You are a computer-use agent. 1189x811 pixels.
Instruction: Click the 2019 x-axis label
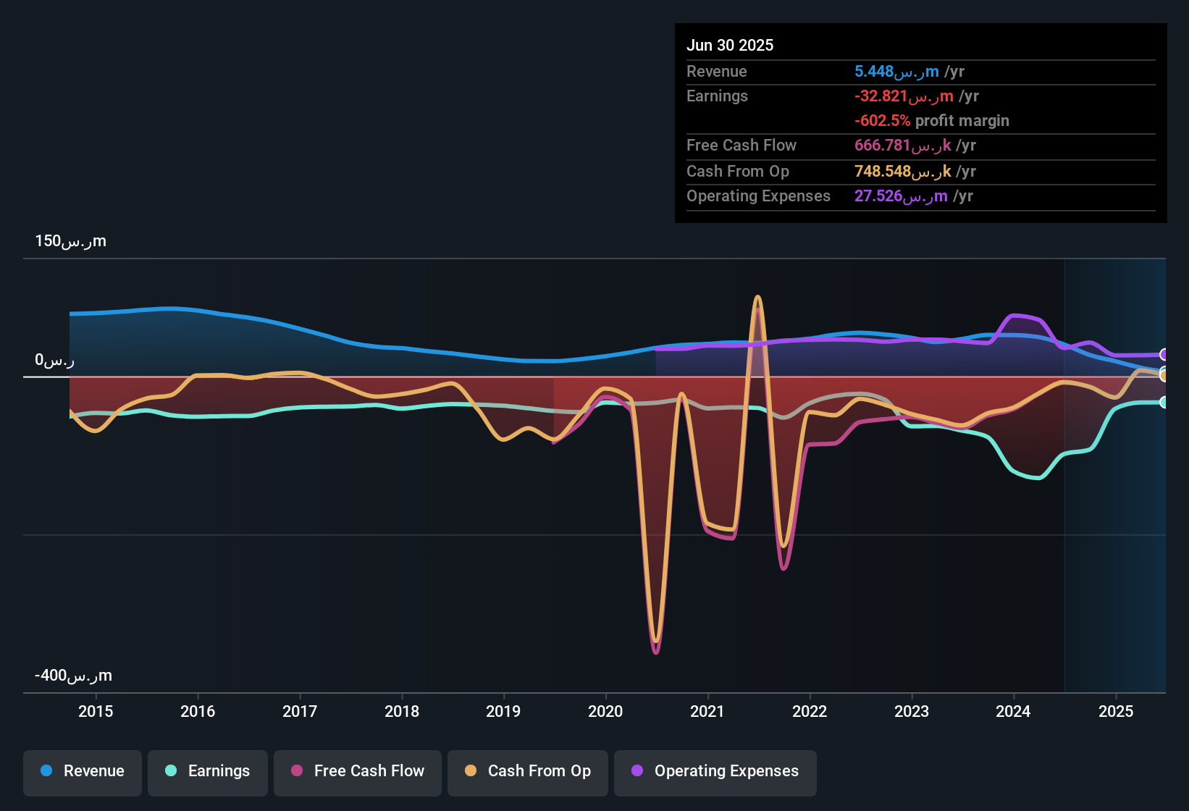click(503, 711)
